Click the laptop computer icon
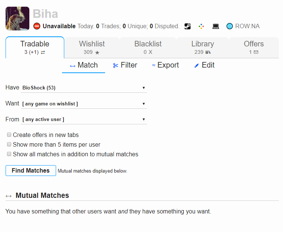 pos(215,26)
